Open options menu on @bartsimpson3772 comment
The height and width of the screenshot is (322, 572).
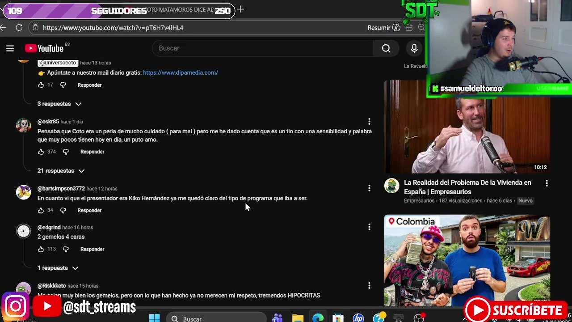pos(369,189)
